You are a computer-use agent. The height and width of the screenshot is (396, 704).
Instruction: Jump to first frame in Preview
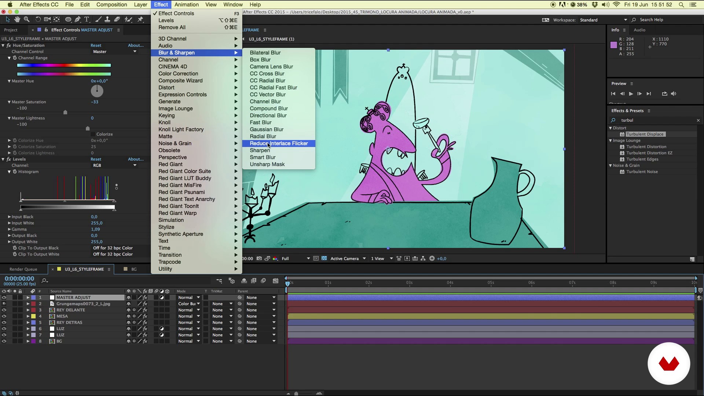click(x=613, y=94)
